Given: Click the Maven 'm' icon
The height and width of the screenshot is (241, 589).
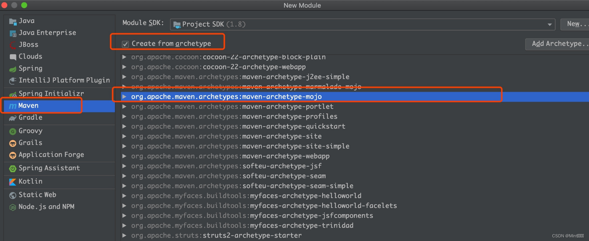Looking at the screenshot, I should (13, 106).
